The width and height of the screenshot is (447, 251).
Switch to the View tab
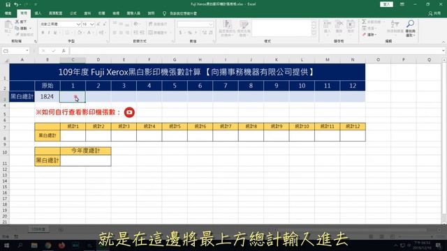[116, 13]
